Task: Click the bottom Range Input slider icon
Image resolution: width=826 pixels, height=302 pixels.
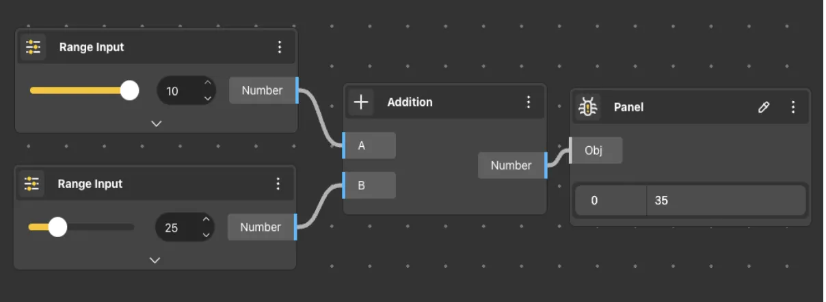Action: pos(31,184)
